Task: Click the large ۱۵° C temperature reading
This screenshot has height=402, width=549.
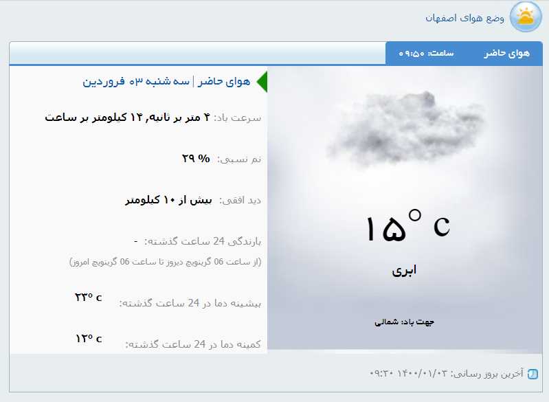Action: tap(406, 227)
